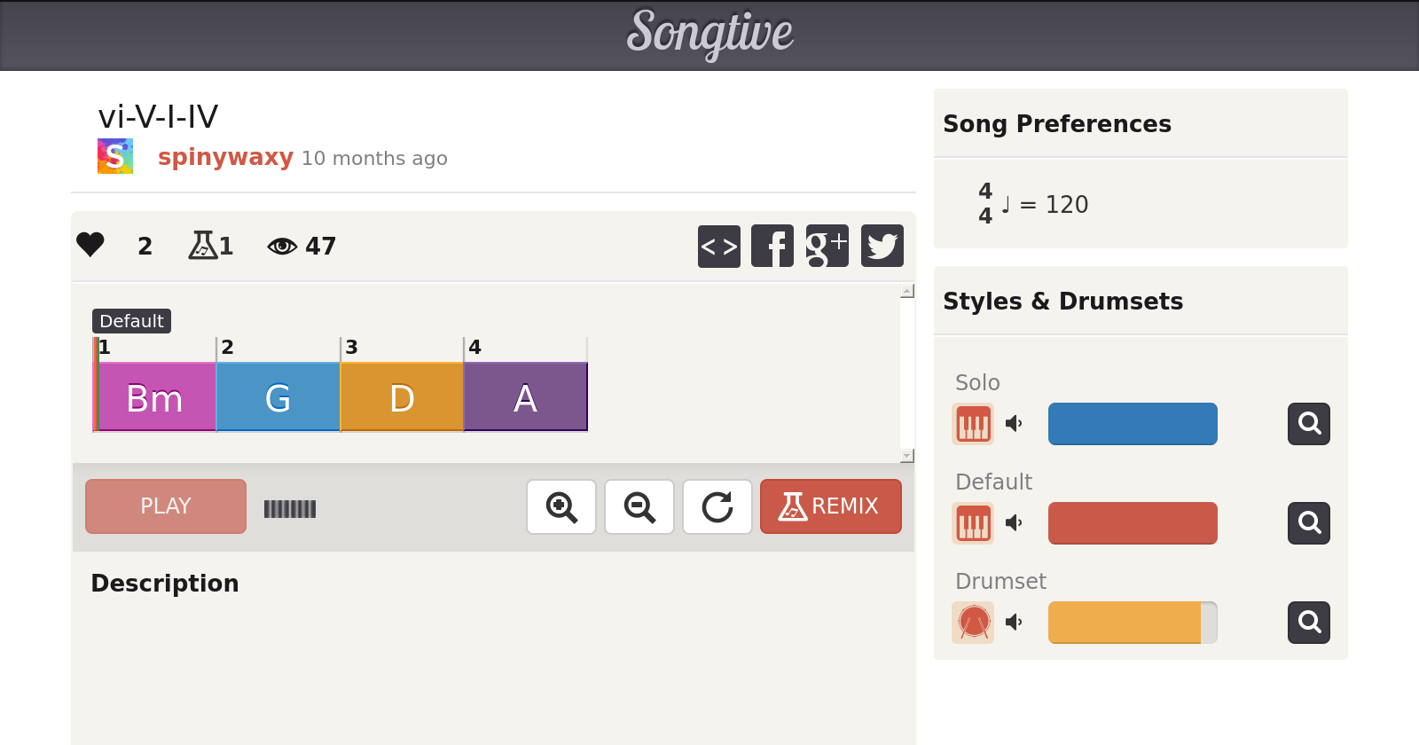Share the song on Twitter
Viewport: 1419px width, 745px height.
click(882, 246)
